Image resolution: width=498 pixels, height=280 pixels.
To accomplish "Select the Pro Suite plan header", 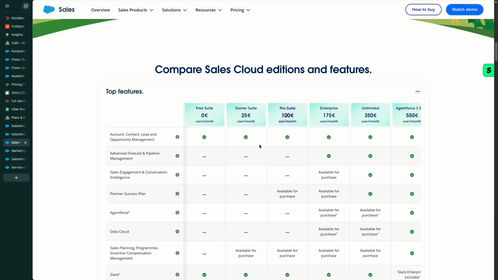I will click(288, 114).
